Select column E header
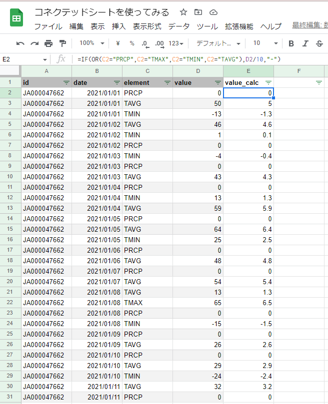328x404 pixels. [248, 71]
